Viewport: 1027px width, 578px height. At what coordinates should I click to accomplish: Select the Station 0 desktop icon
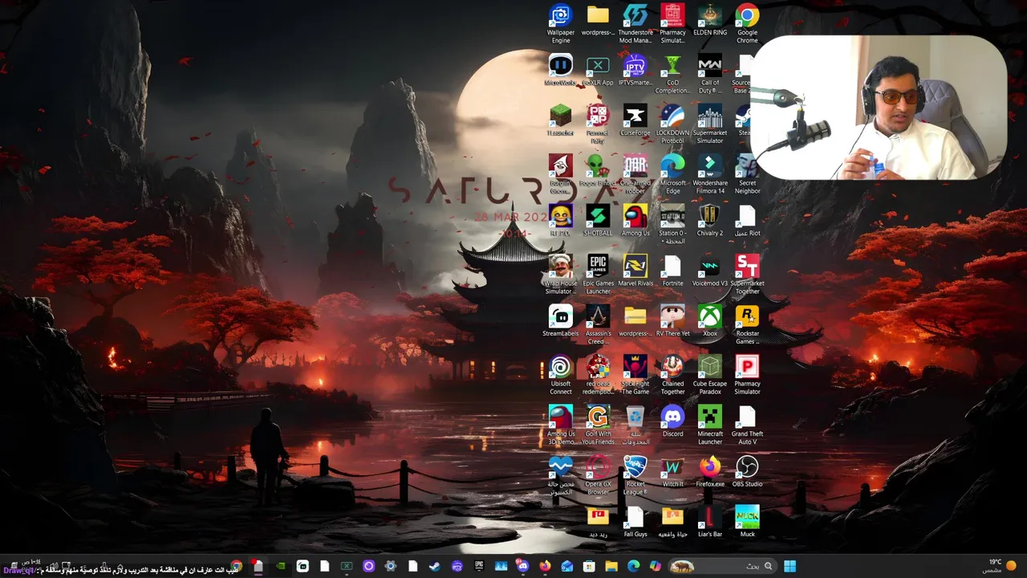click(x=672, y=225)
